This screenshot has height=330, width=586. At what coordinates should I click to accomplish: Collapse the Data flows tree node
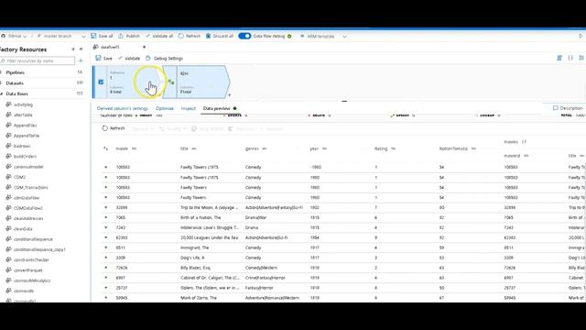2,93
